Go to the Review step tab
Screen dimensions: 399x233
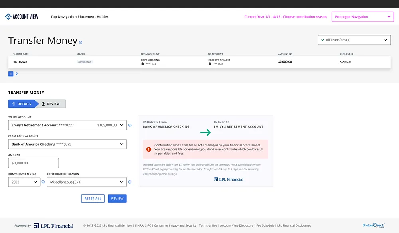51,104
